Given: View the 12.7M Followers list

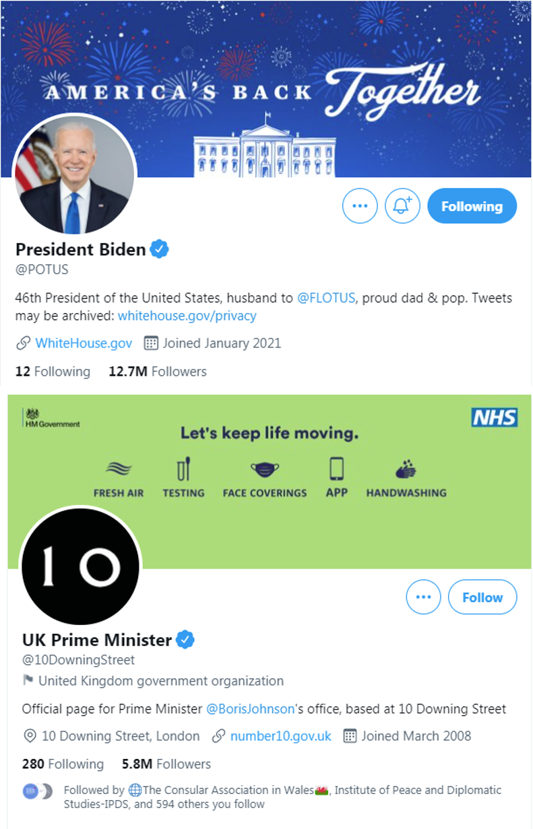Looking at the screenshot, I should click(x=157, y=371).
